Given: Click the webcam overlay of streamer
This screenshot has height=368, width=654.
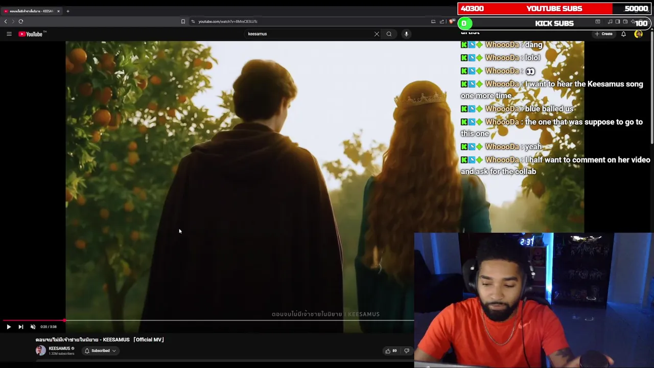Looking at the screenshot, I should [534, 300].
